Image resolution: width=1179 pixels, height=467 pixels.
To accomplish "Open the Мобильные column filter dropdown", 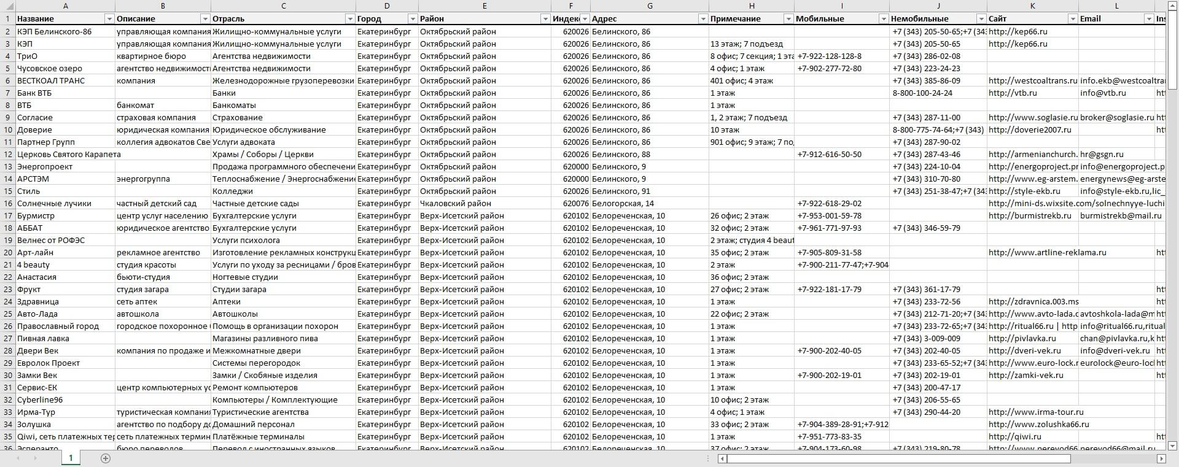I will (884, 19).
